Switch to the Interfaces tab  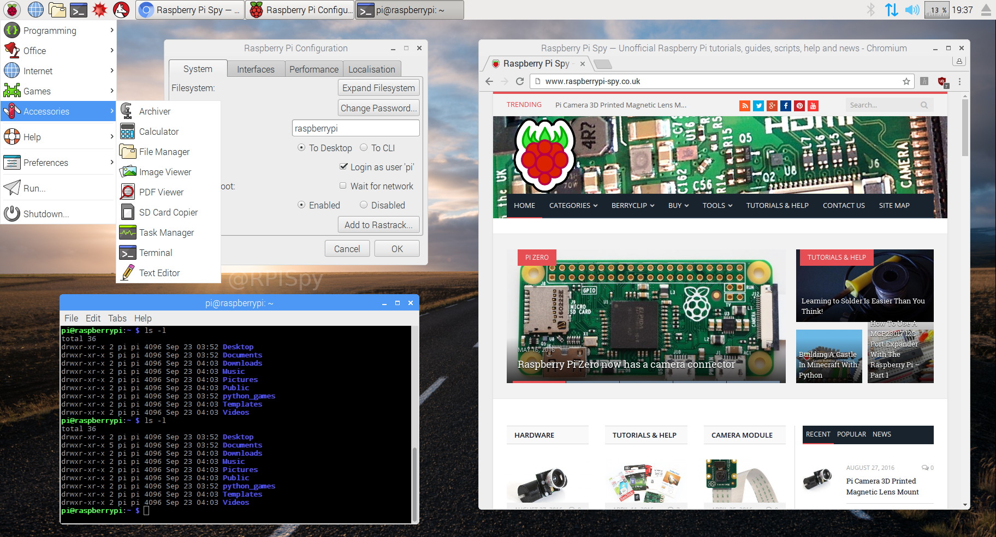pos(256,69)
